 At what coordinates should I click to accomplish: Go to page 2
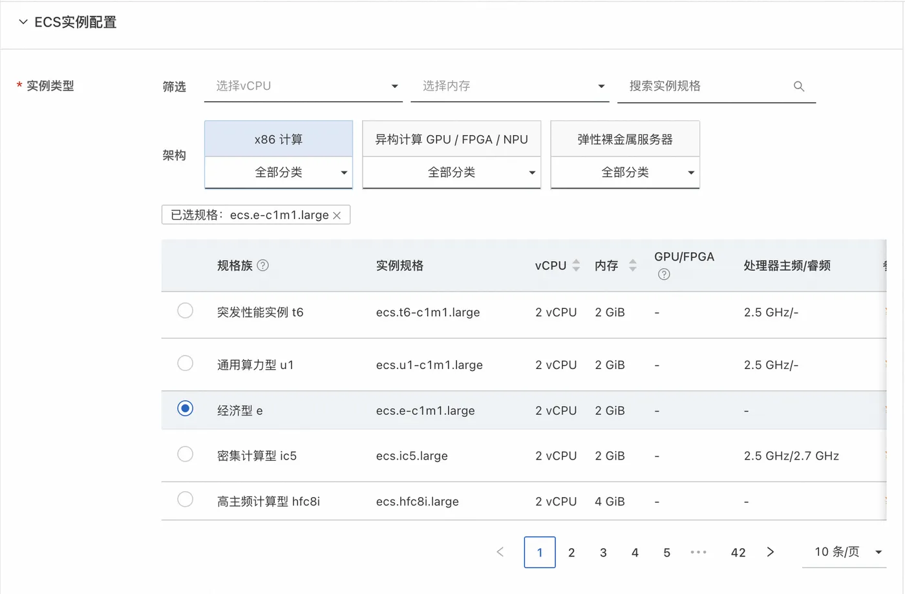[x=571, y=553]
